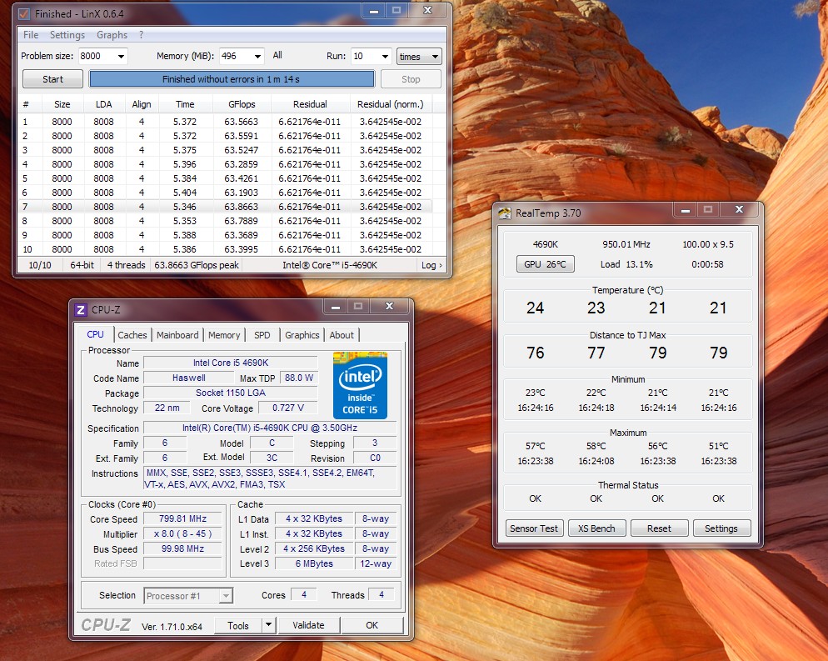Click the '6 MBytes' Level 3 cache value
This screenshot has width=828, height=661.
(314, 563)
